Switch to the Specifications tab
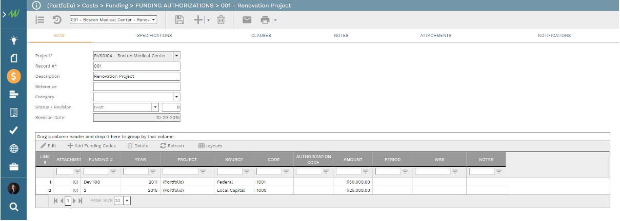Viewport: 620px width, 221px height. coord(154,36)
